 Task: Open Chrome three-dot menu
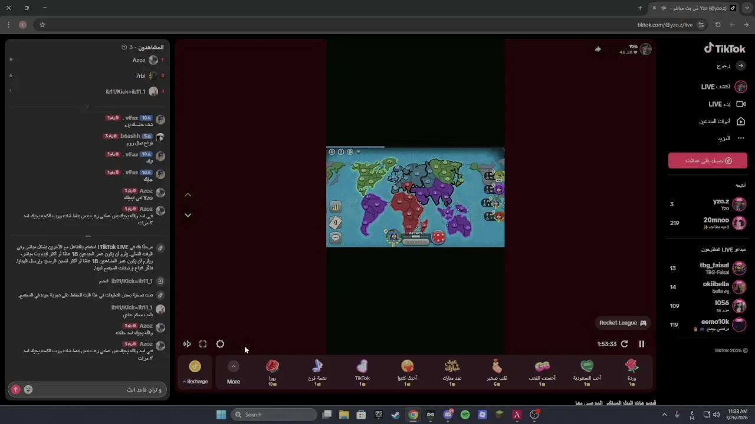(x=8, y=25)
